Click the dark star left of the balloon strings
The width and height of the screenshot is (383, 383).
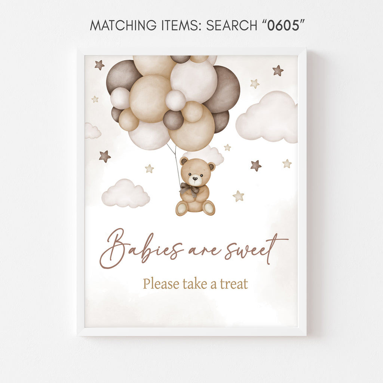click(x=105, y=157)
